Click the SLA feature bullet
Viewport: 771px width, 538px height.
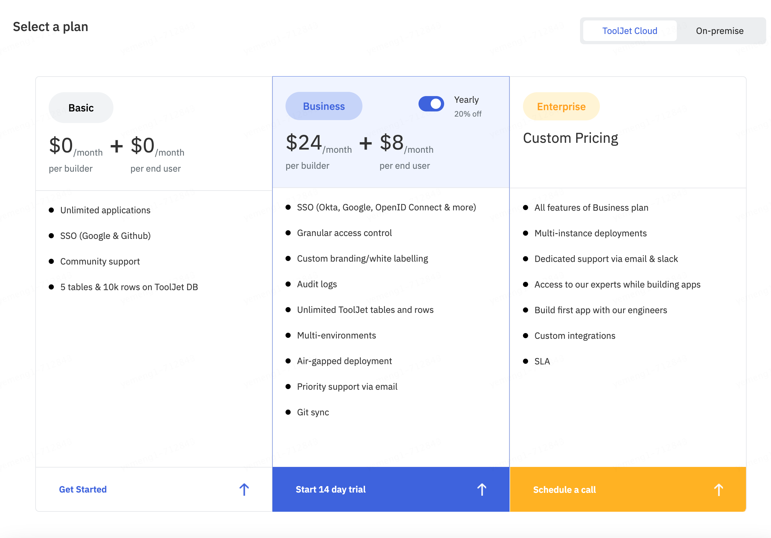[542, 362]
